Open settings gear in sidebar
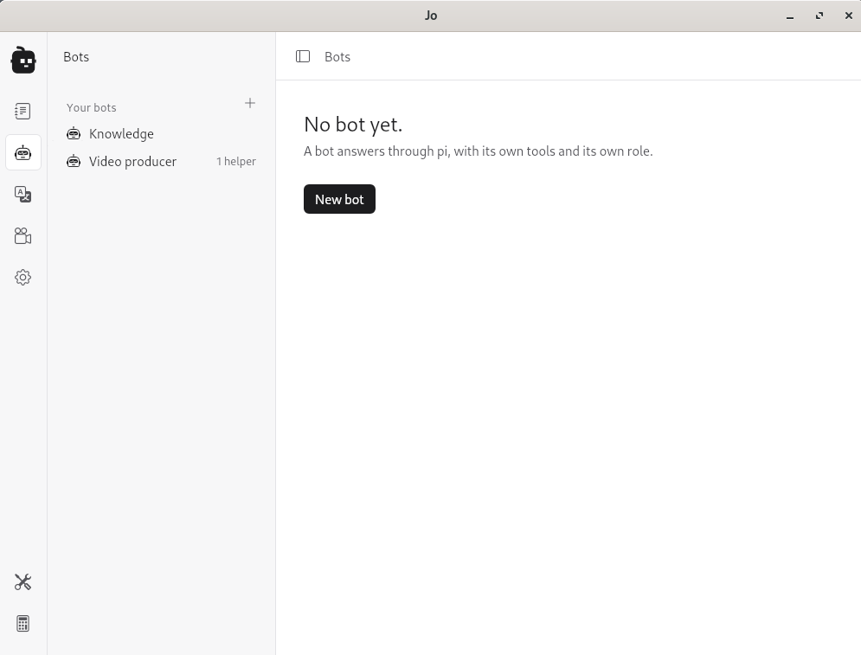 [22, 277]
